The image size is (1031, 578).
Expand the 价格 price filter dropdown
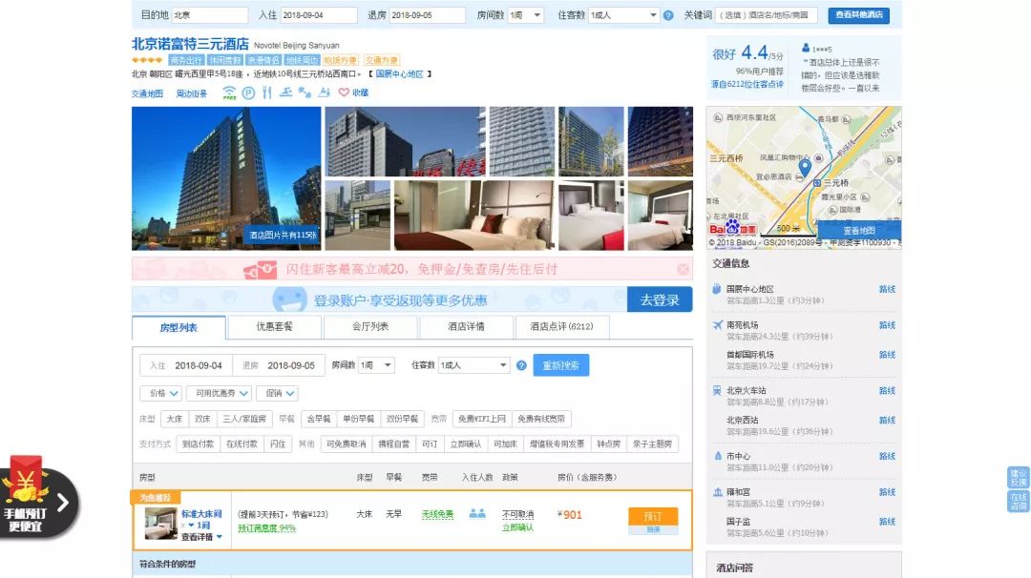click(x=159, y=393)
